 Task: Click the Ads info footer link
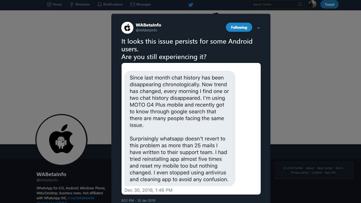[330, 173]
